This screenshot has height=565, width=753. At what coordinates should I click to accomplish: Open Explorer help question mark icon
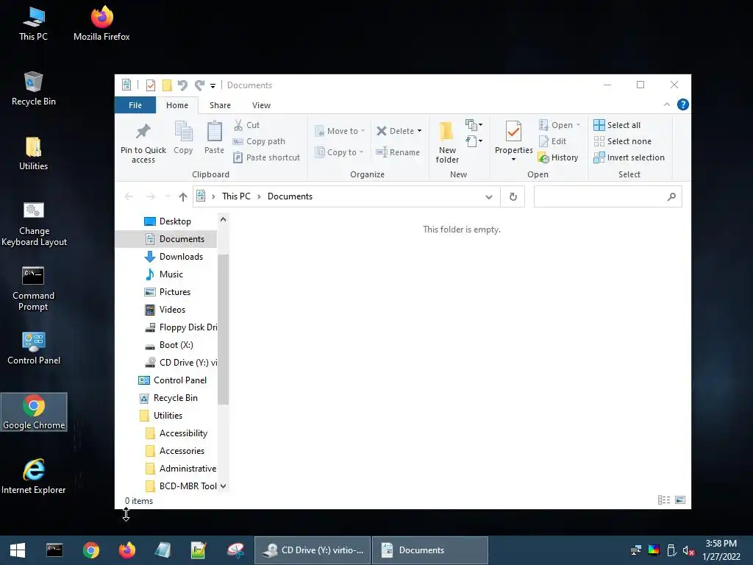click(683, 104)
